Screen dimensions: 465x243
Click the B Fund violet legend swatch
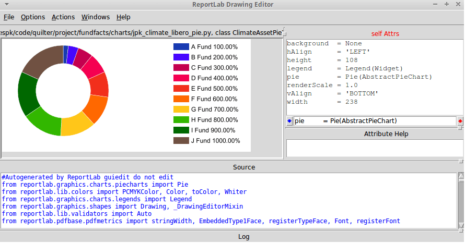(181, 57)
